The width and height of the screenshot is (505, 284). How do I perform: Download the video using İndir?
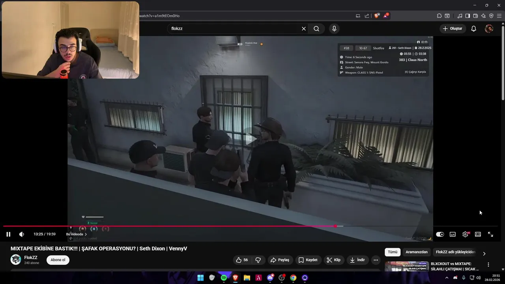(357, 260)
